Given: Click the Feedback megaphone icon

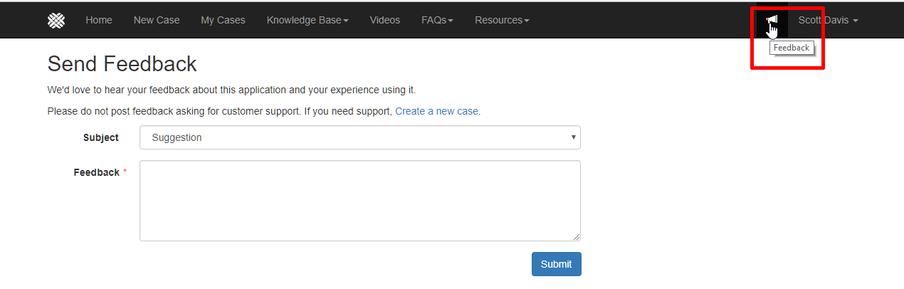Looking at the screenshot, I should click(x=772, y=20).
